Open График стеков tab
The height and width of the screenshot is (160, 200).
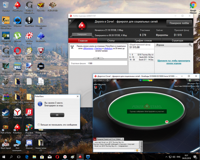pos(143,41)
